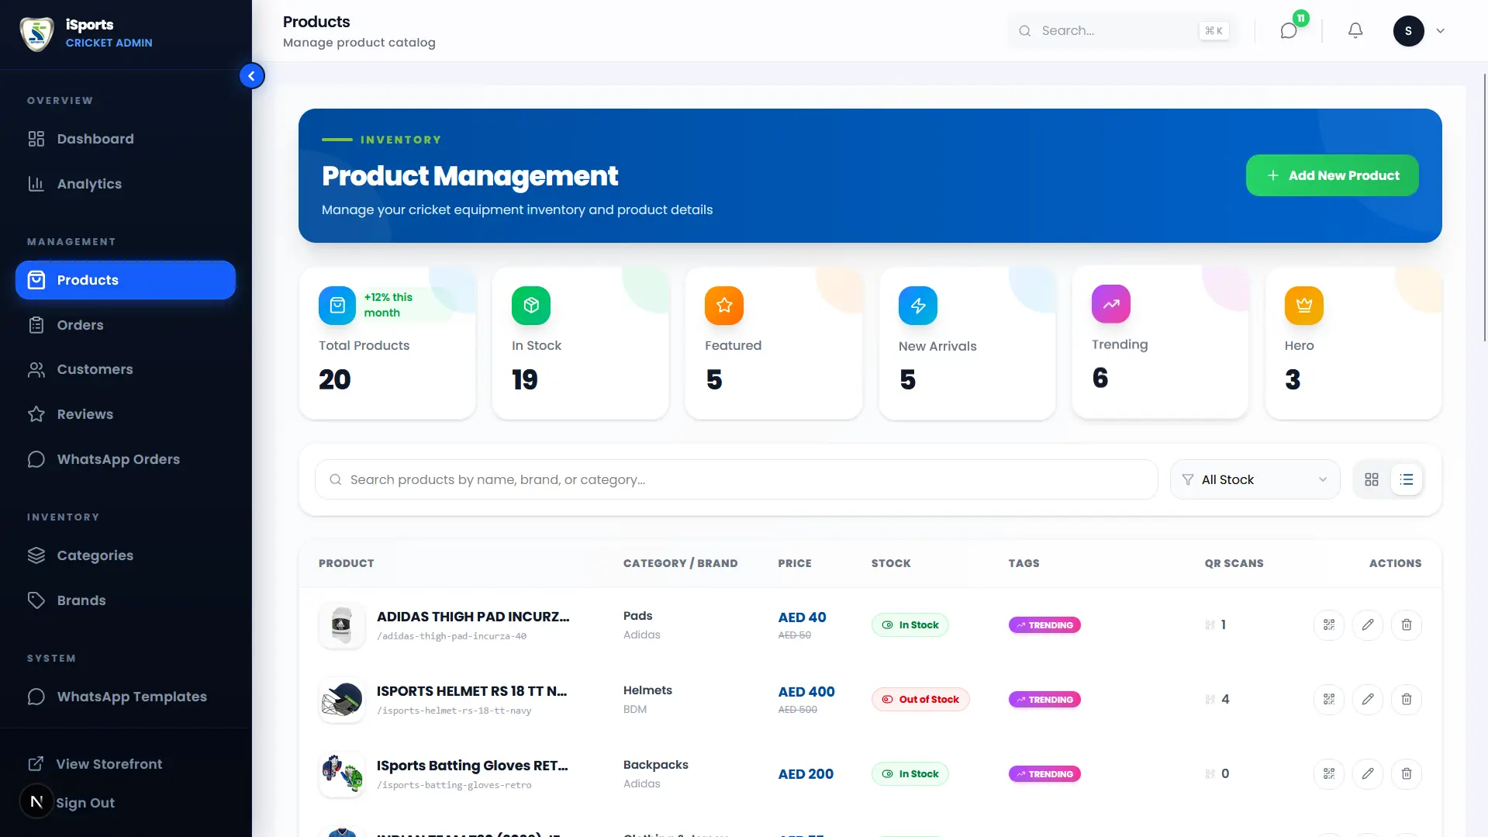Screen dimensions: 1488x837
Task: Switch to grid view
Action: tap(1372, 479)
